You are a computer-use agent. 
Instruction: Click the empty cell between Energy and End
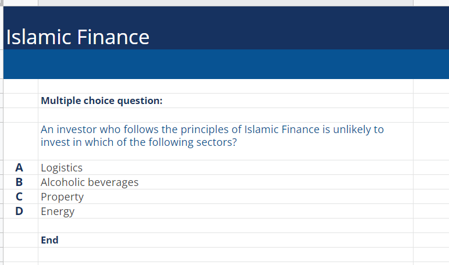226,225
